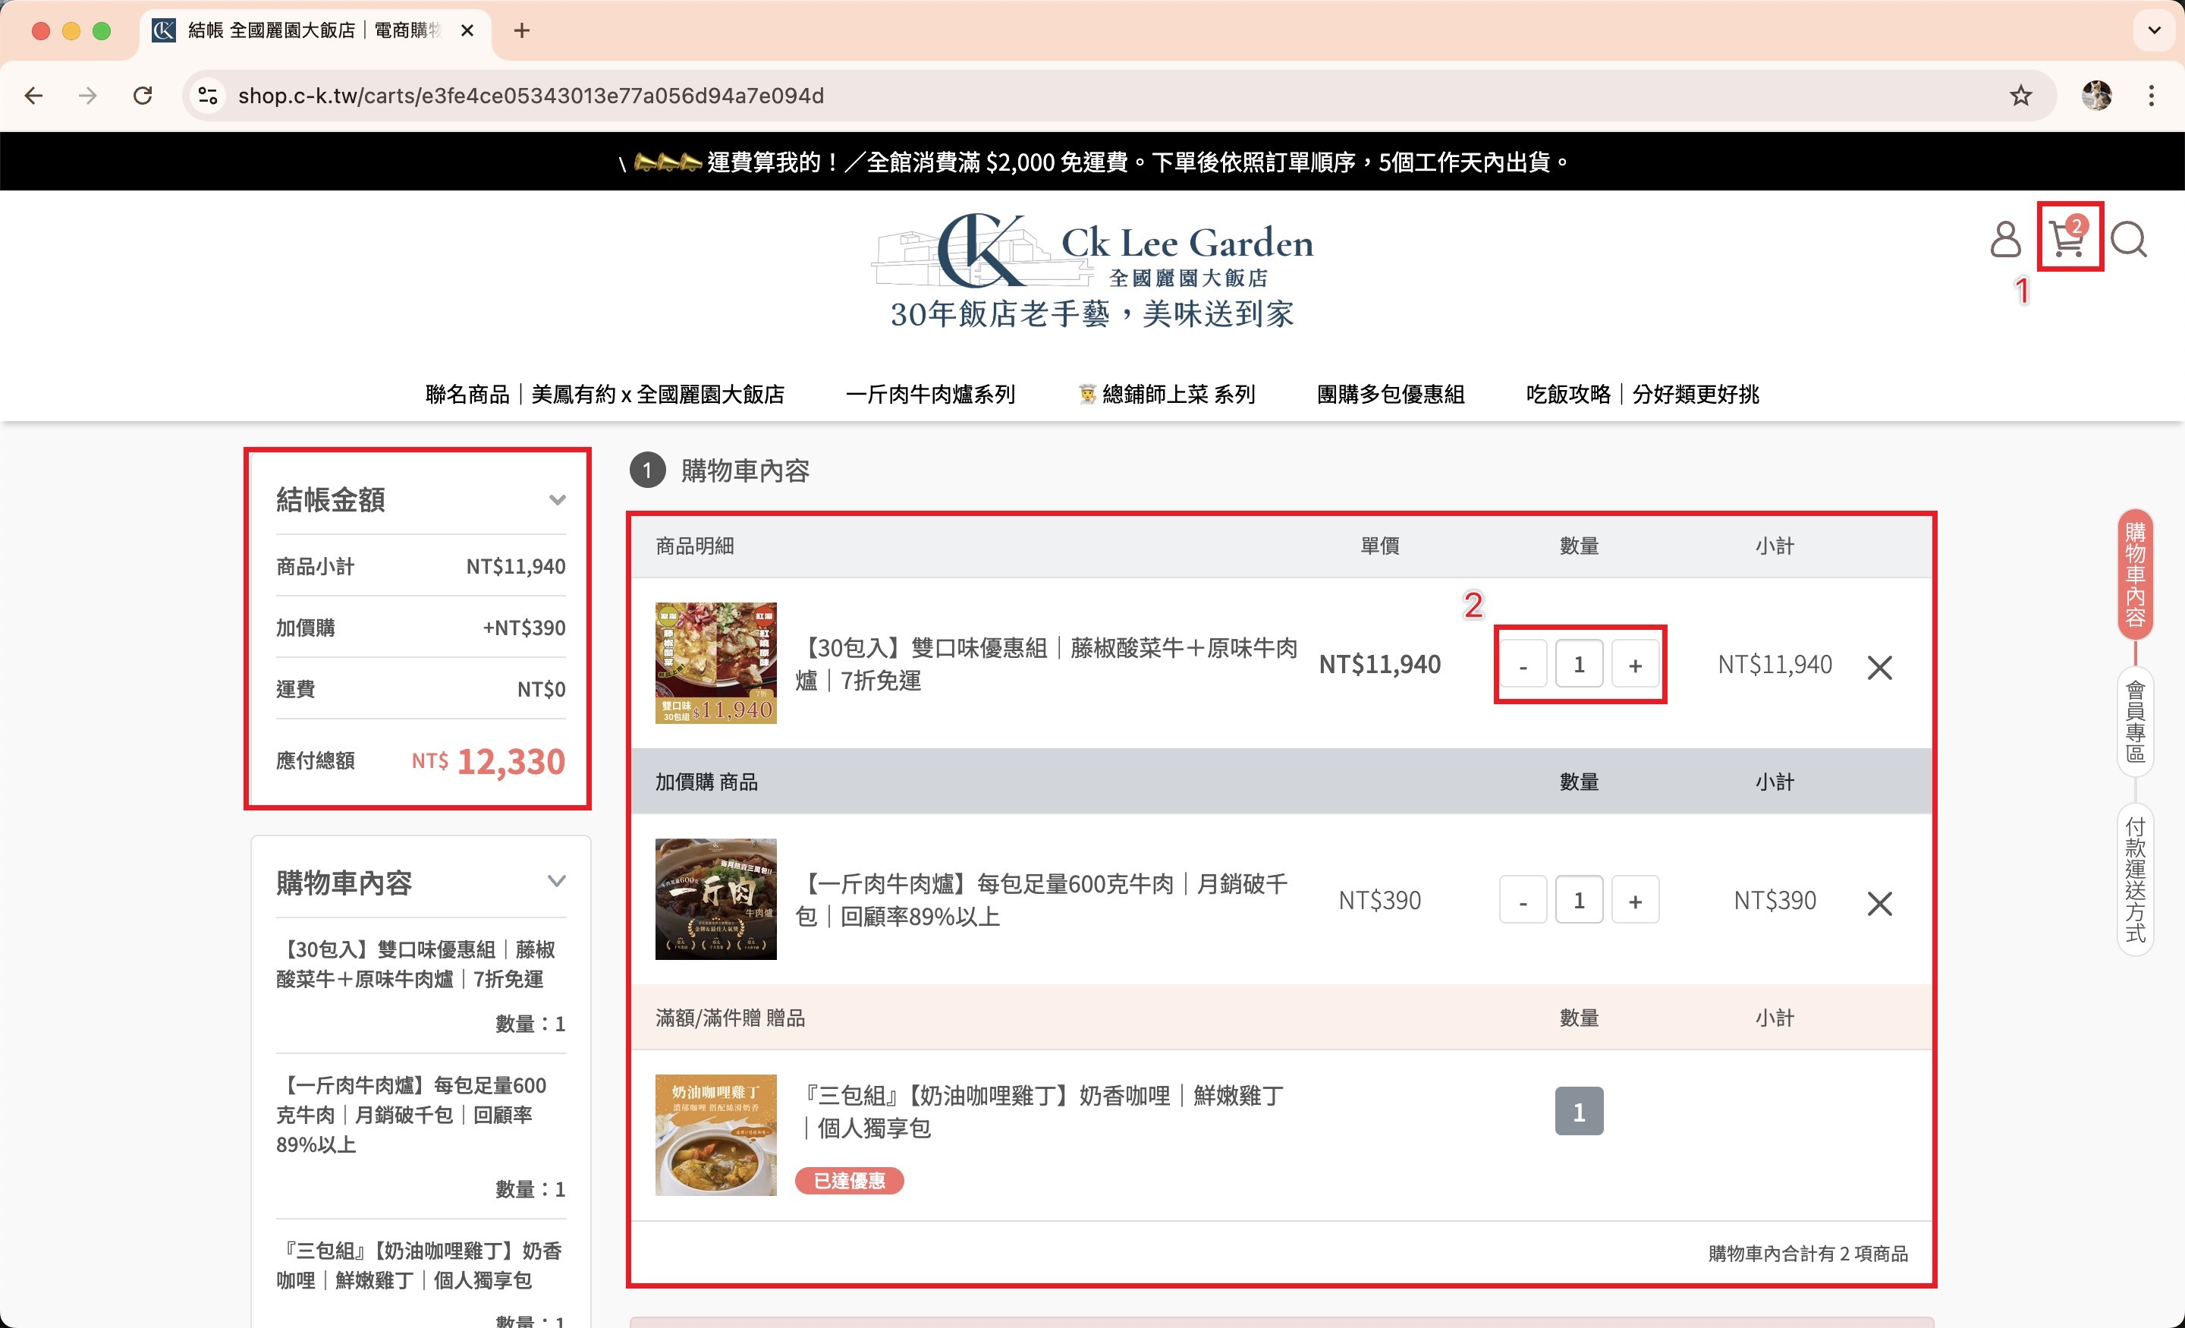Open Chrome three-dot menu
The width and height of the screenshot is (2185, 1328).
[x=2152, y=96]
